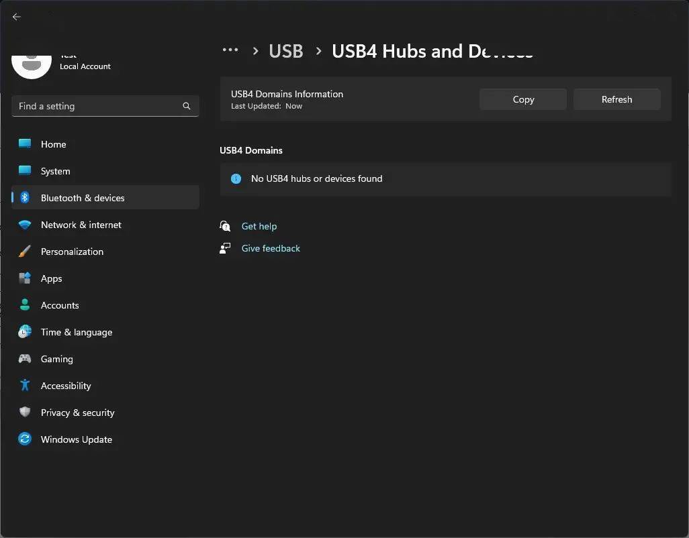This screenshot has height=538, width=689.
Task: Click the info icon beside no devices message
Action: 236,178
